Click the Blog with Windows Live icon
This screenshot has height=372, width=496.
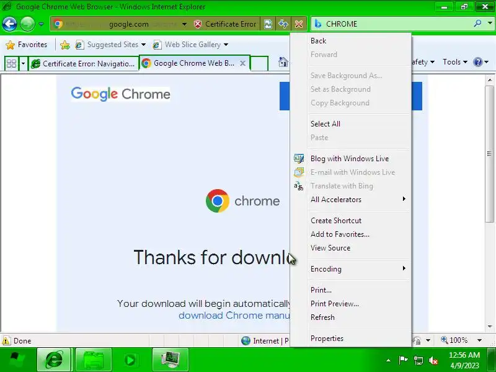[299, 158]
